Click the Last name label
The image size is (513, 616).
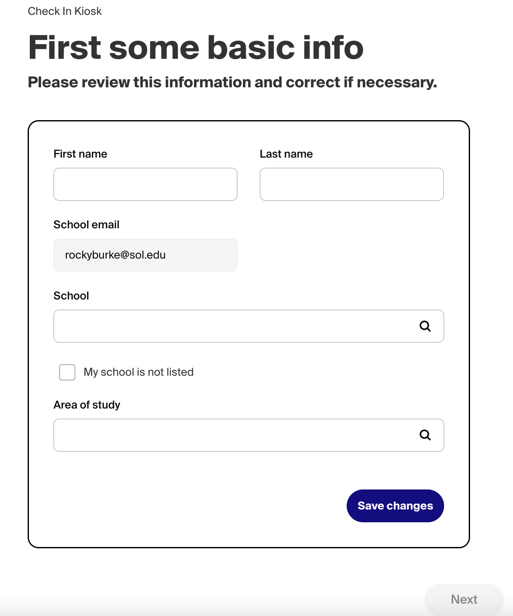(x=286, y=154)
